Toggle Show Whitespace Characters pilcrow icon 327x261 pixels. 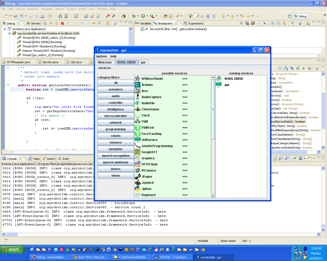click(x=214, y=16)
